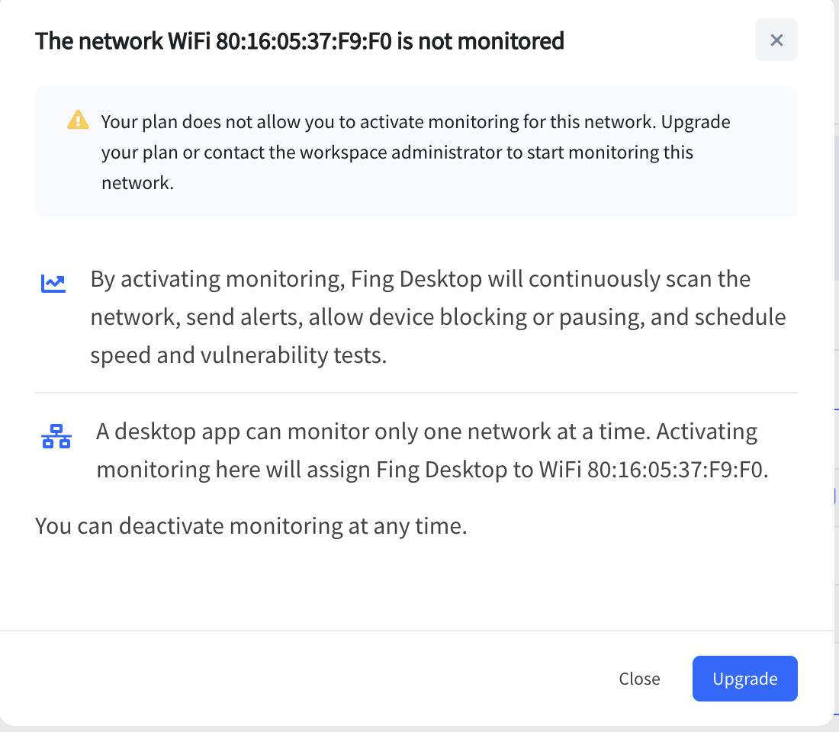Dismiss the dialog with the X icon
Image resolution: width=839 pixels, height=732 pixels.
click(776, 40)
